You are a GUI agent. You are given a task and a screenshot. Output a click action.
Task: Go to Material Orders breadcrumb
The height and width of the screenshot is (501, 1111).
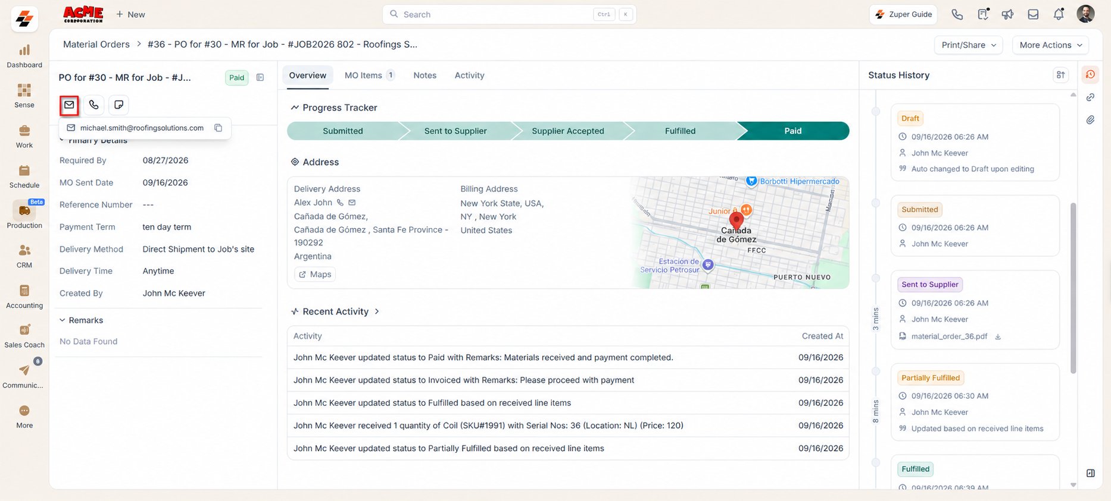(x=96, y=45)
